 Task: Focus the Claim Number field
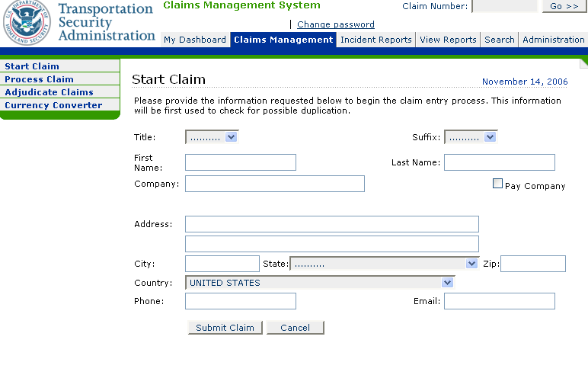point(505,6)
